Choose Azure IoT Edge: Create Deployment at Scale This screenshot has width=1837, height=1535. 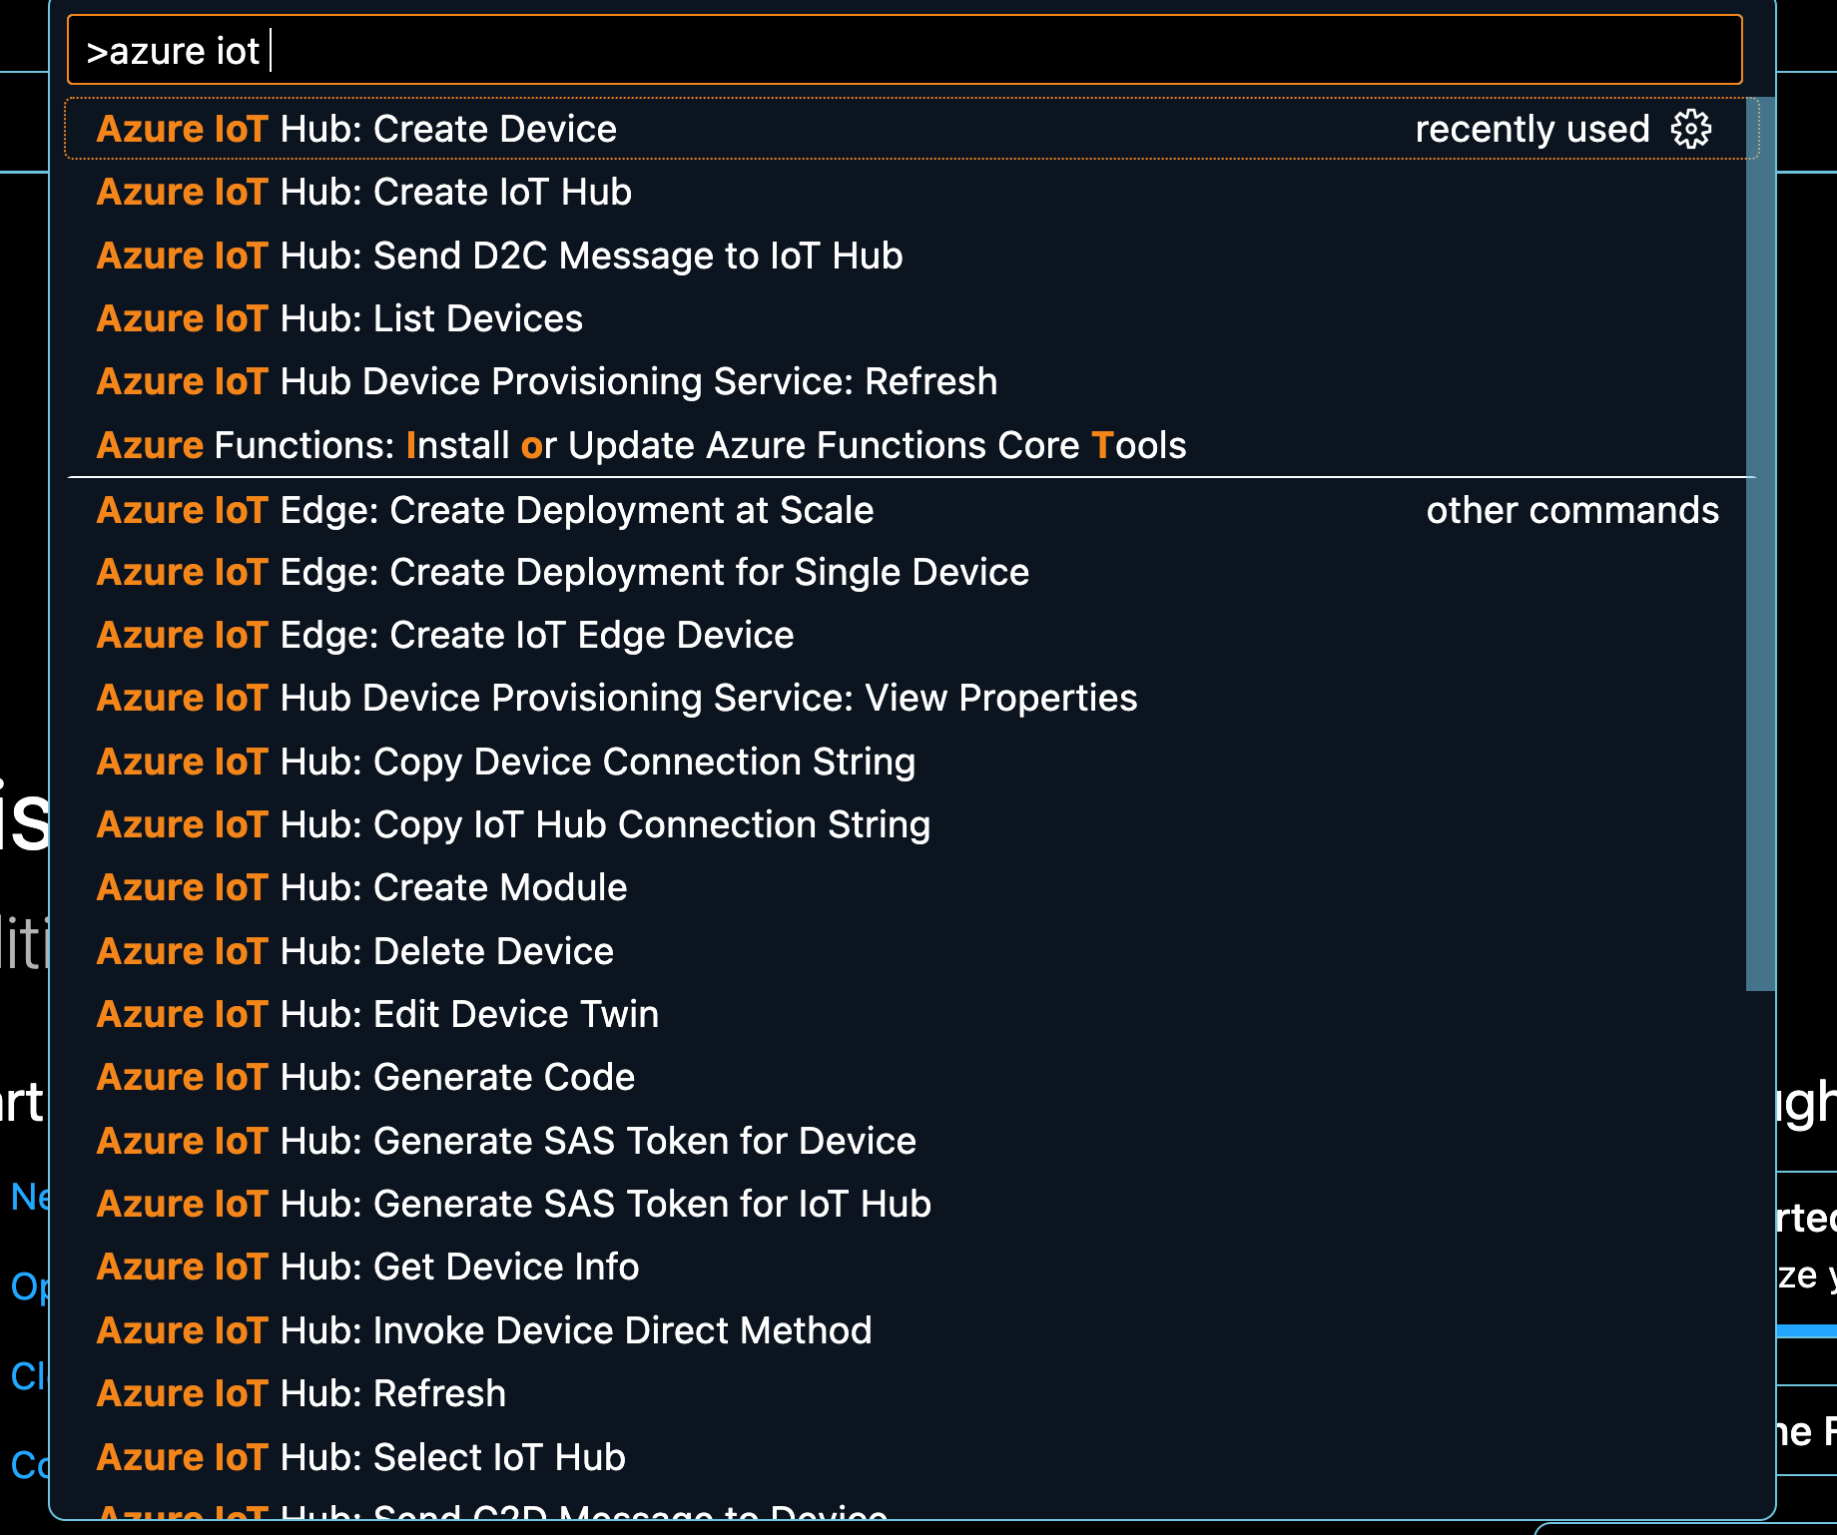(485, 511)
